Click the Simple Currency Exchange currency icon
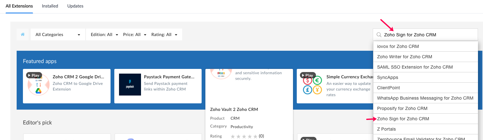Image resolution: width=483 pixels, height=140 pixels. pyautogui.click(x=312, y=85)
